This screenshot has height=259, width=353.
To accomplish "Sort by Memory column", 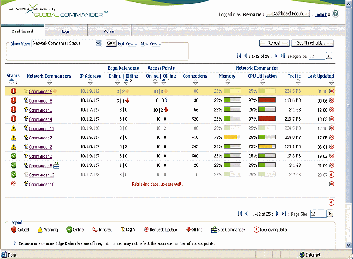I will pyautogui.click(x=228, y=82).
